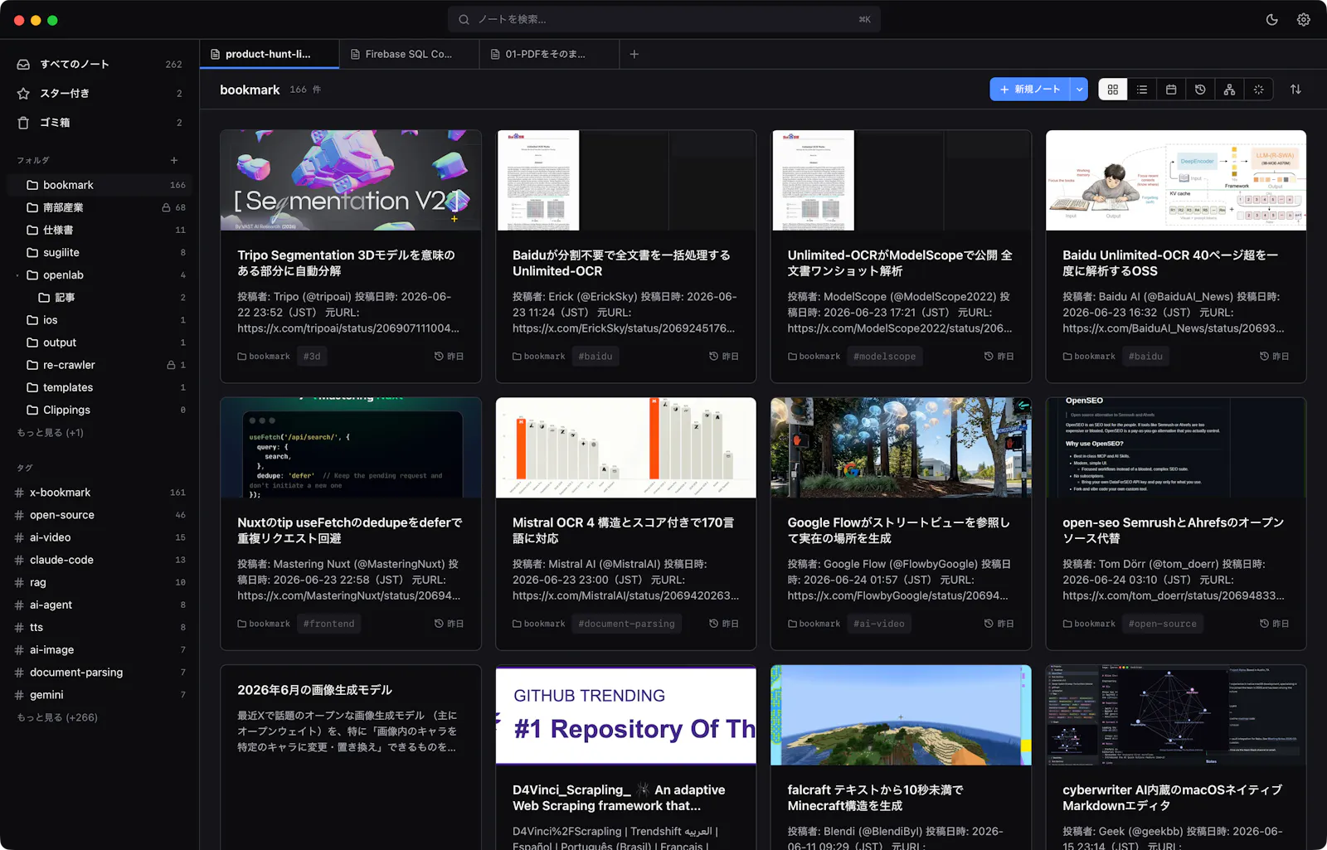
Task: Select the re-crawler folder
Action: click(100, 364)
